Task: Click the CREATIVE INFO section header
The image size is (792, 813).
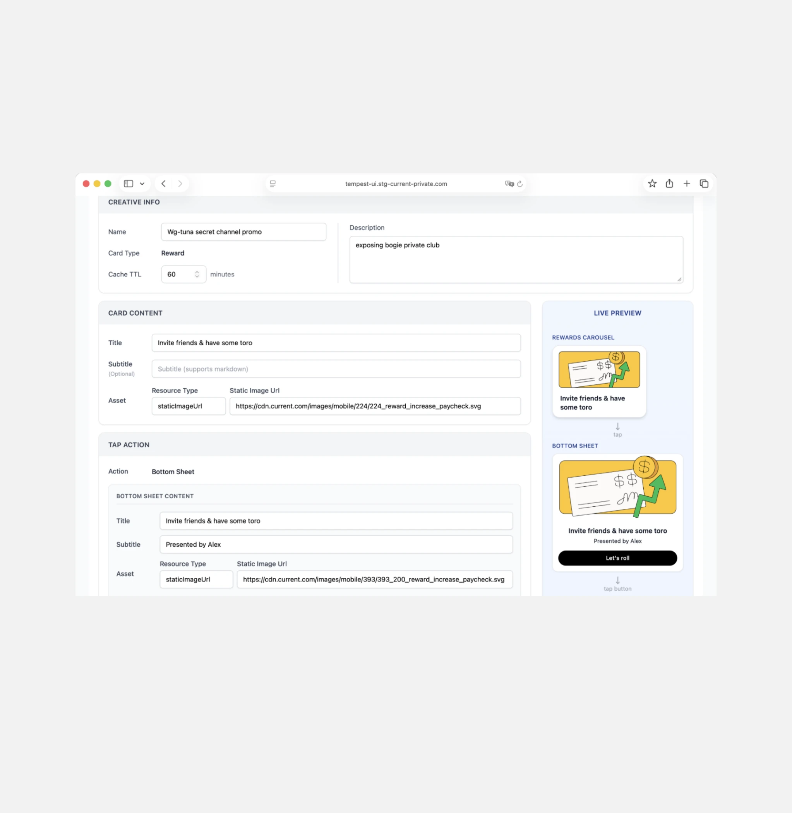Action: pos(134,202)
